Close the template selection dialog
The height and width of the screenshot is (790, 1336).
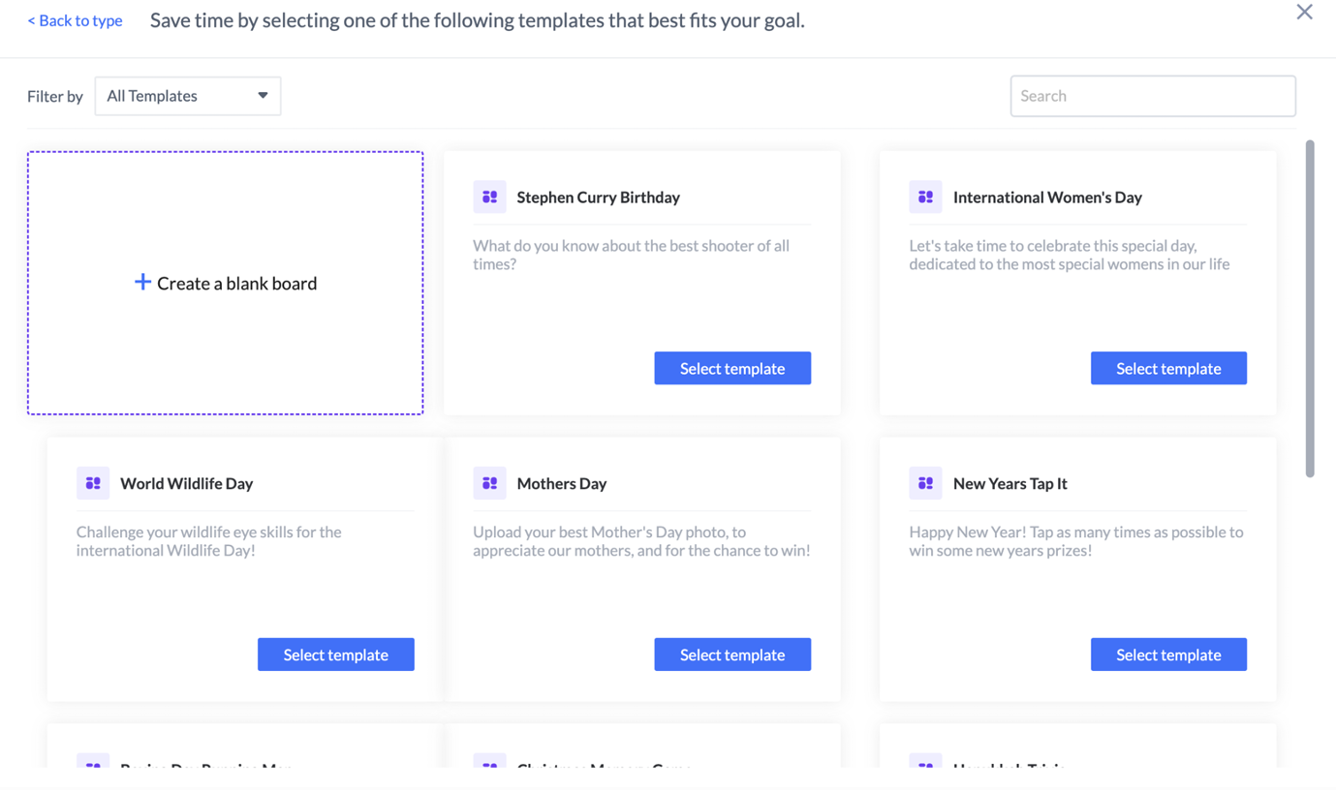coord(1304,12)
